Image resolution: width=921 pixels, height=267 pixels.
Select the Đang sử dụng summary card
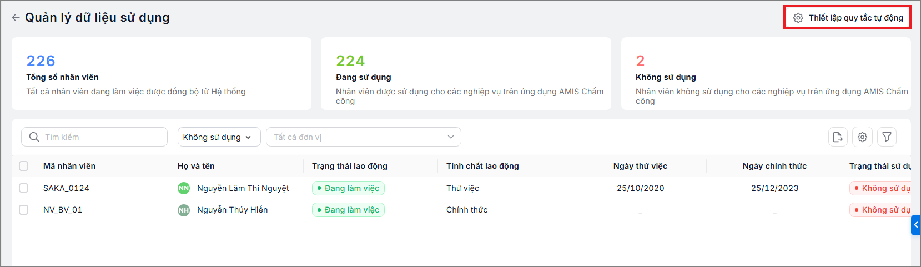(466, 74)
